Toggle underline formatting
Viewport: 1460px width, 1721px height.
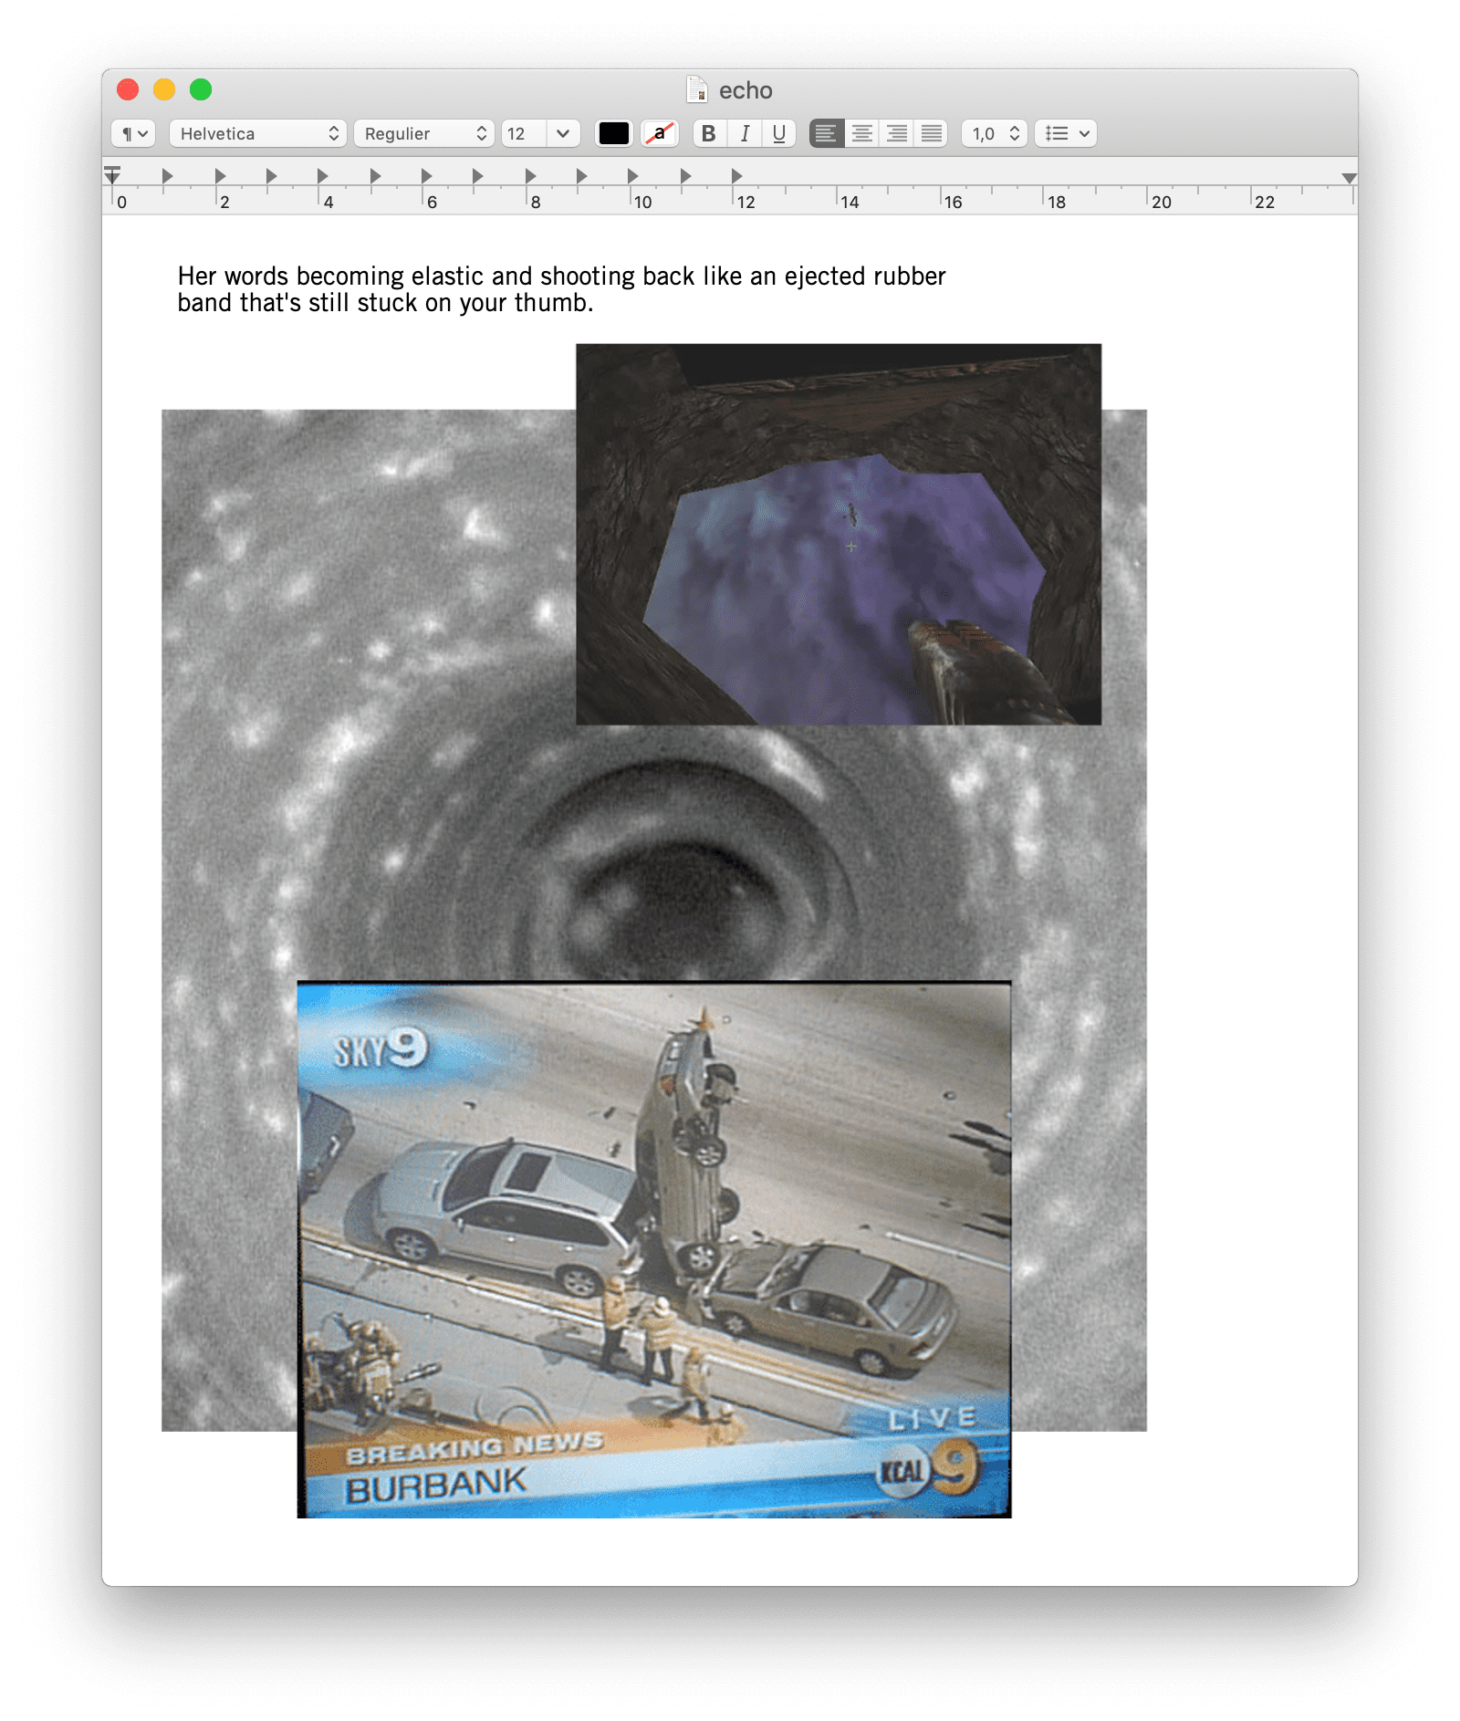tap(778, 133)
